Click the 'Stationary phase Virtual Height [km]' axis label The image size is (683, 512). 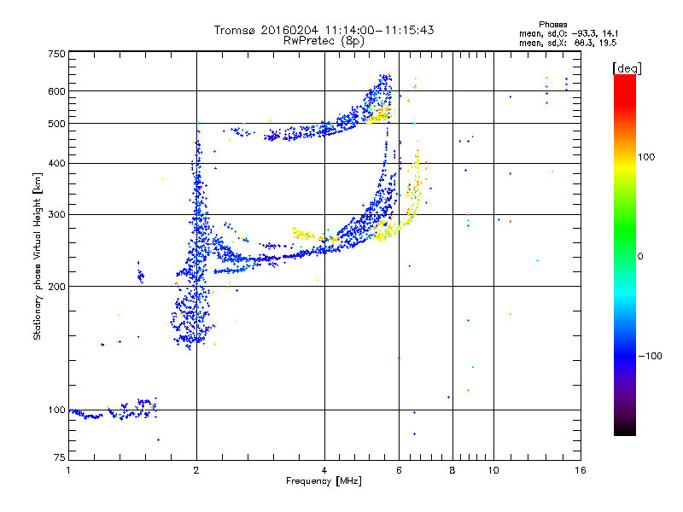point(38,257)
